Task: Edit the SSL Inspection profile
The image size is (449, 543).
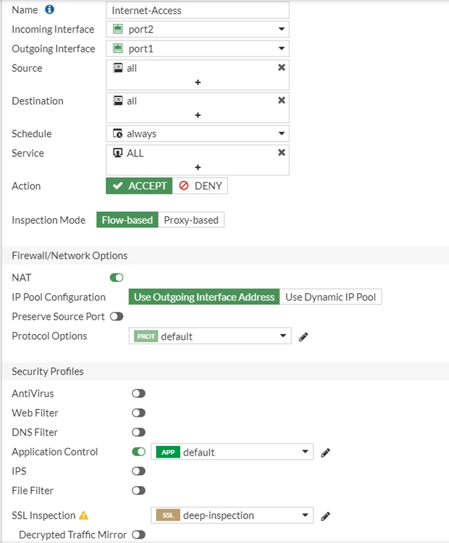Action: (x=326, y=516)
